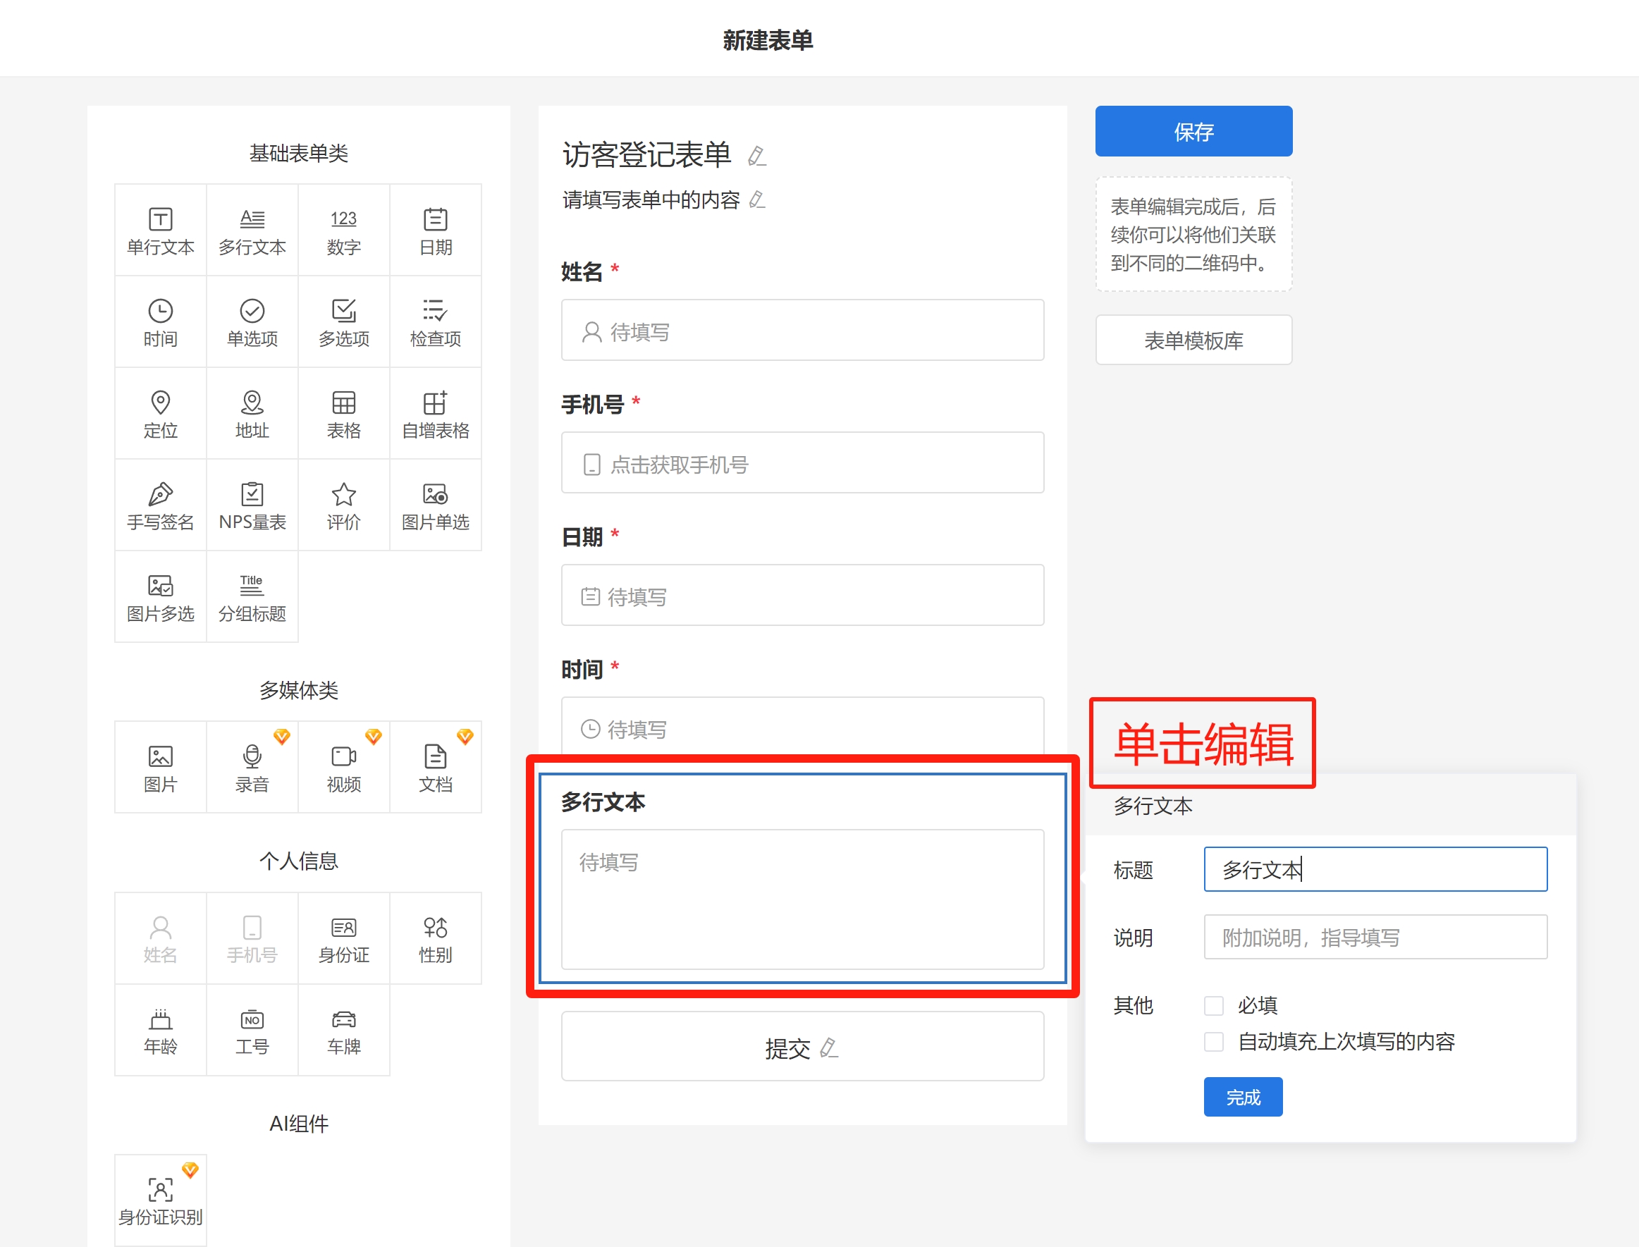Add the star rating component
Viewport: 1639px width, 1247px height.
[x=344, y=505]
